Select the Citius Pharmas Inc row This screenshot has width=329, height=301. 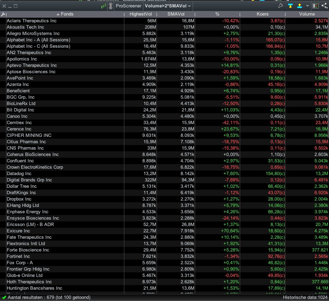point(164,142)
